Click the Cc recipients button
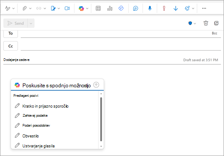 tap(11, 46)
